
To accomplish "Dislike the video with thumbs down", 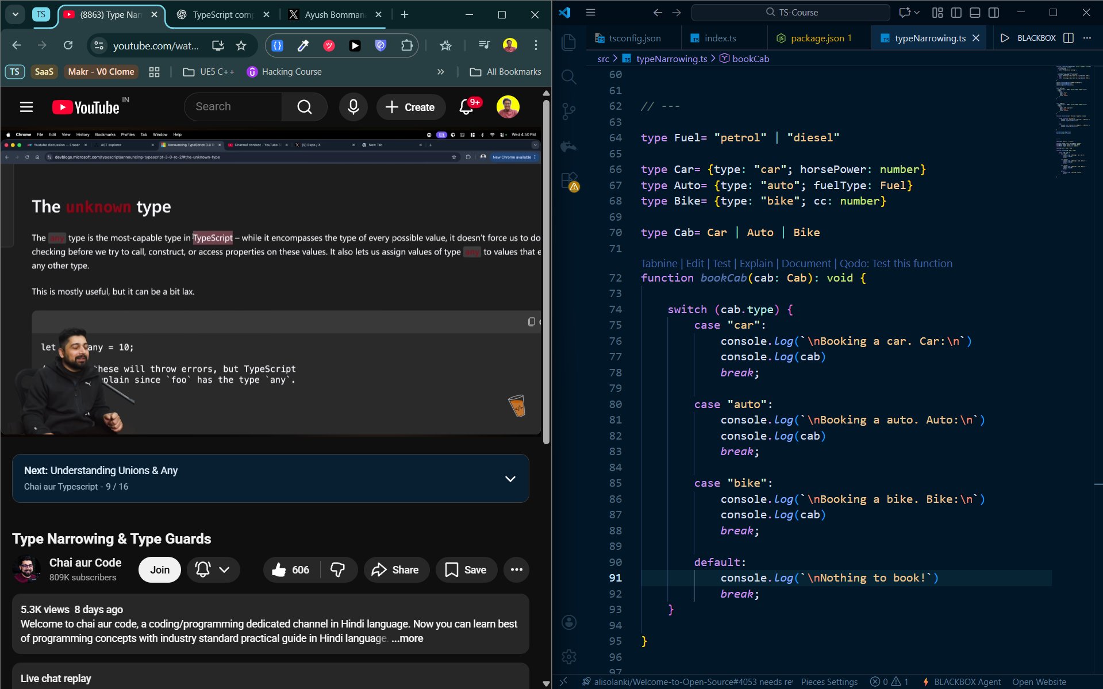I will (x=338, y=569).
